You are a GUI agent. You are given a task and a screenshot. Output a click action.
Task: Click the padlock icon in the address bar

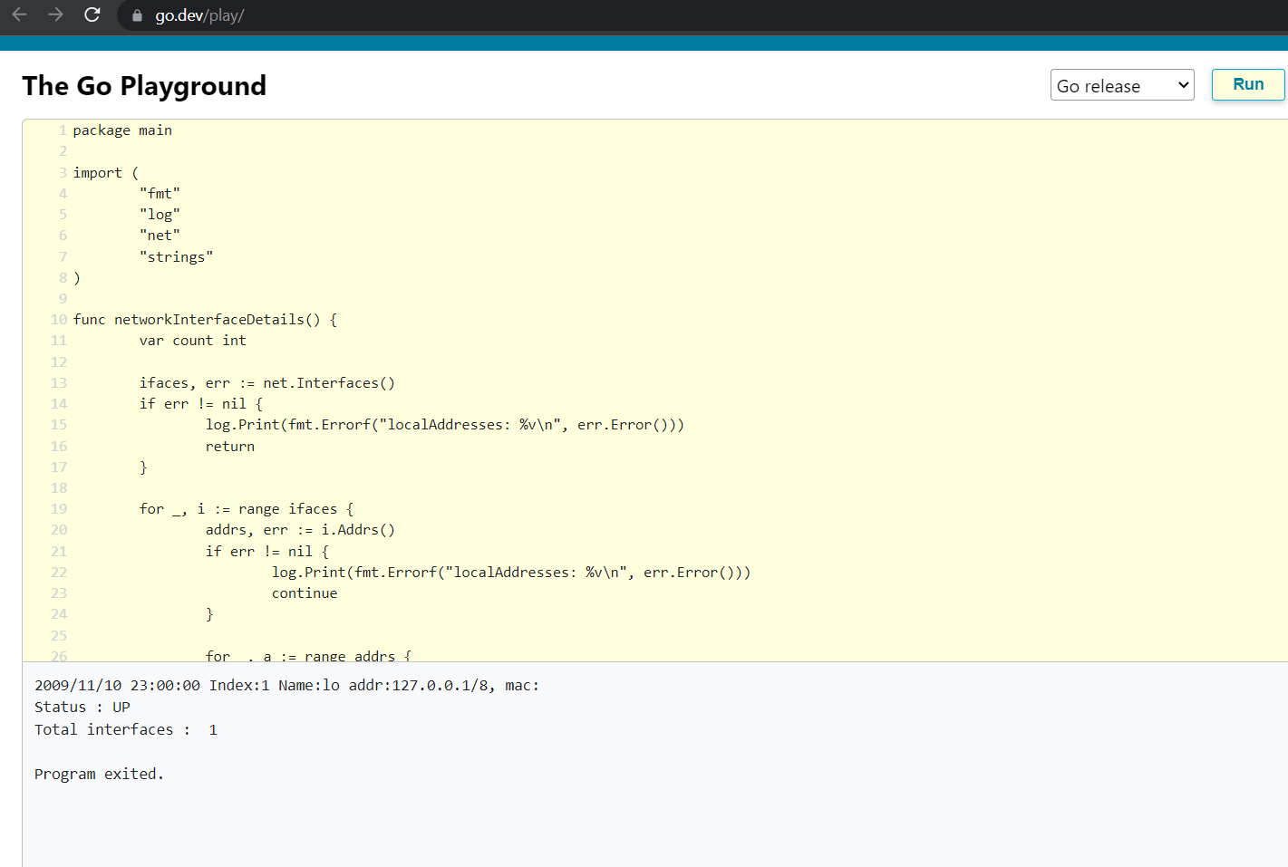[136, 15]
